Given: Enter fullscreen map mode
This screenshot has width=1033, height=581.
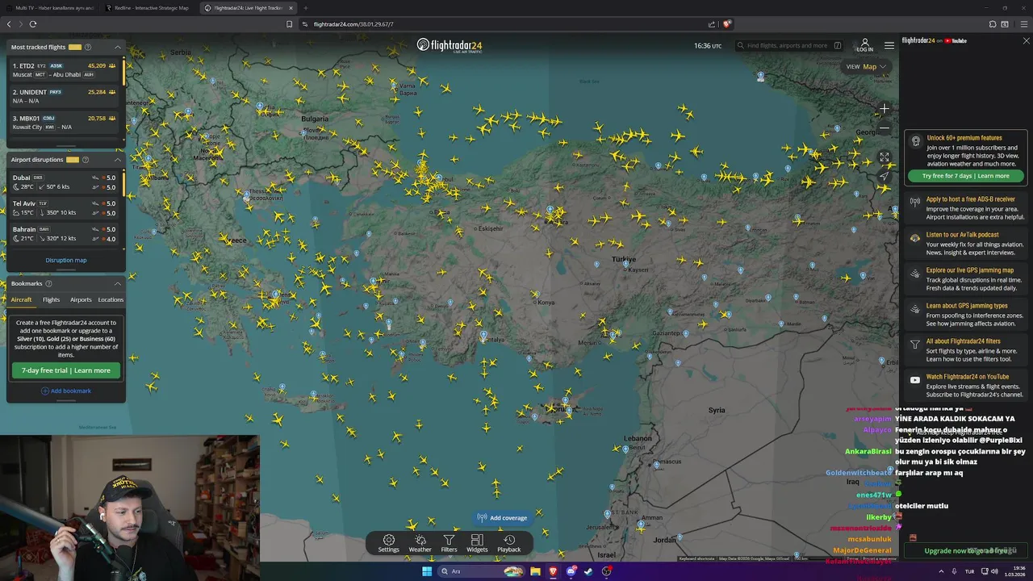Looking at the screenshot, I should pos(885,157).
